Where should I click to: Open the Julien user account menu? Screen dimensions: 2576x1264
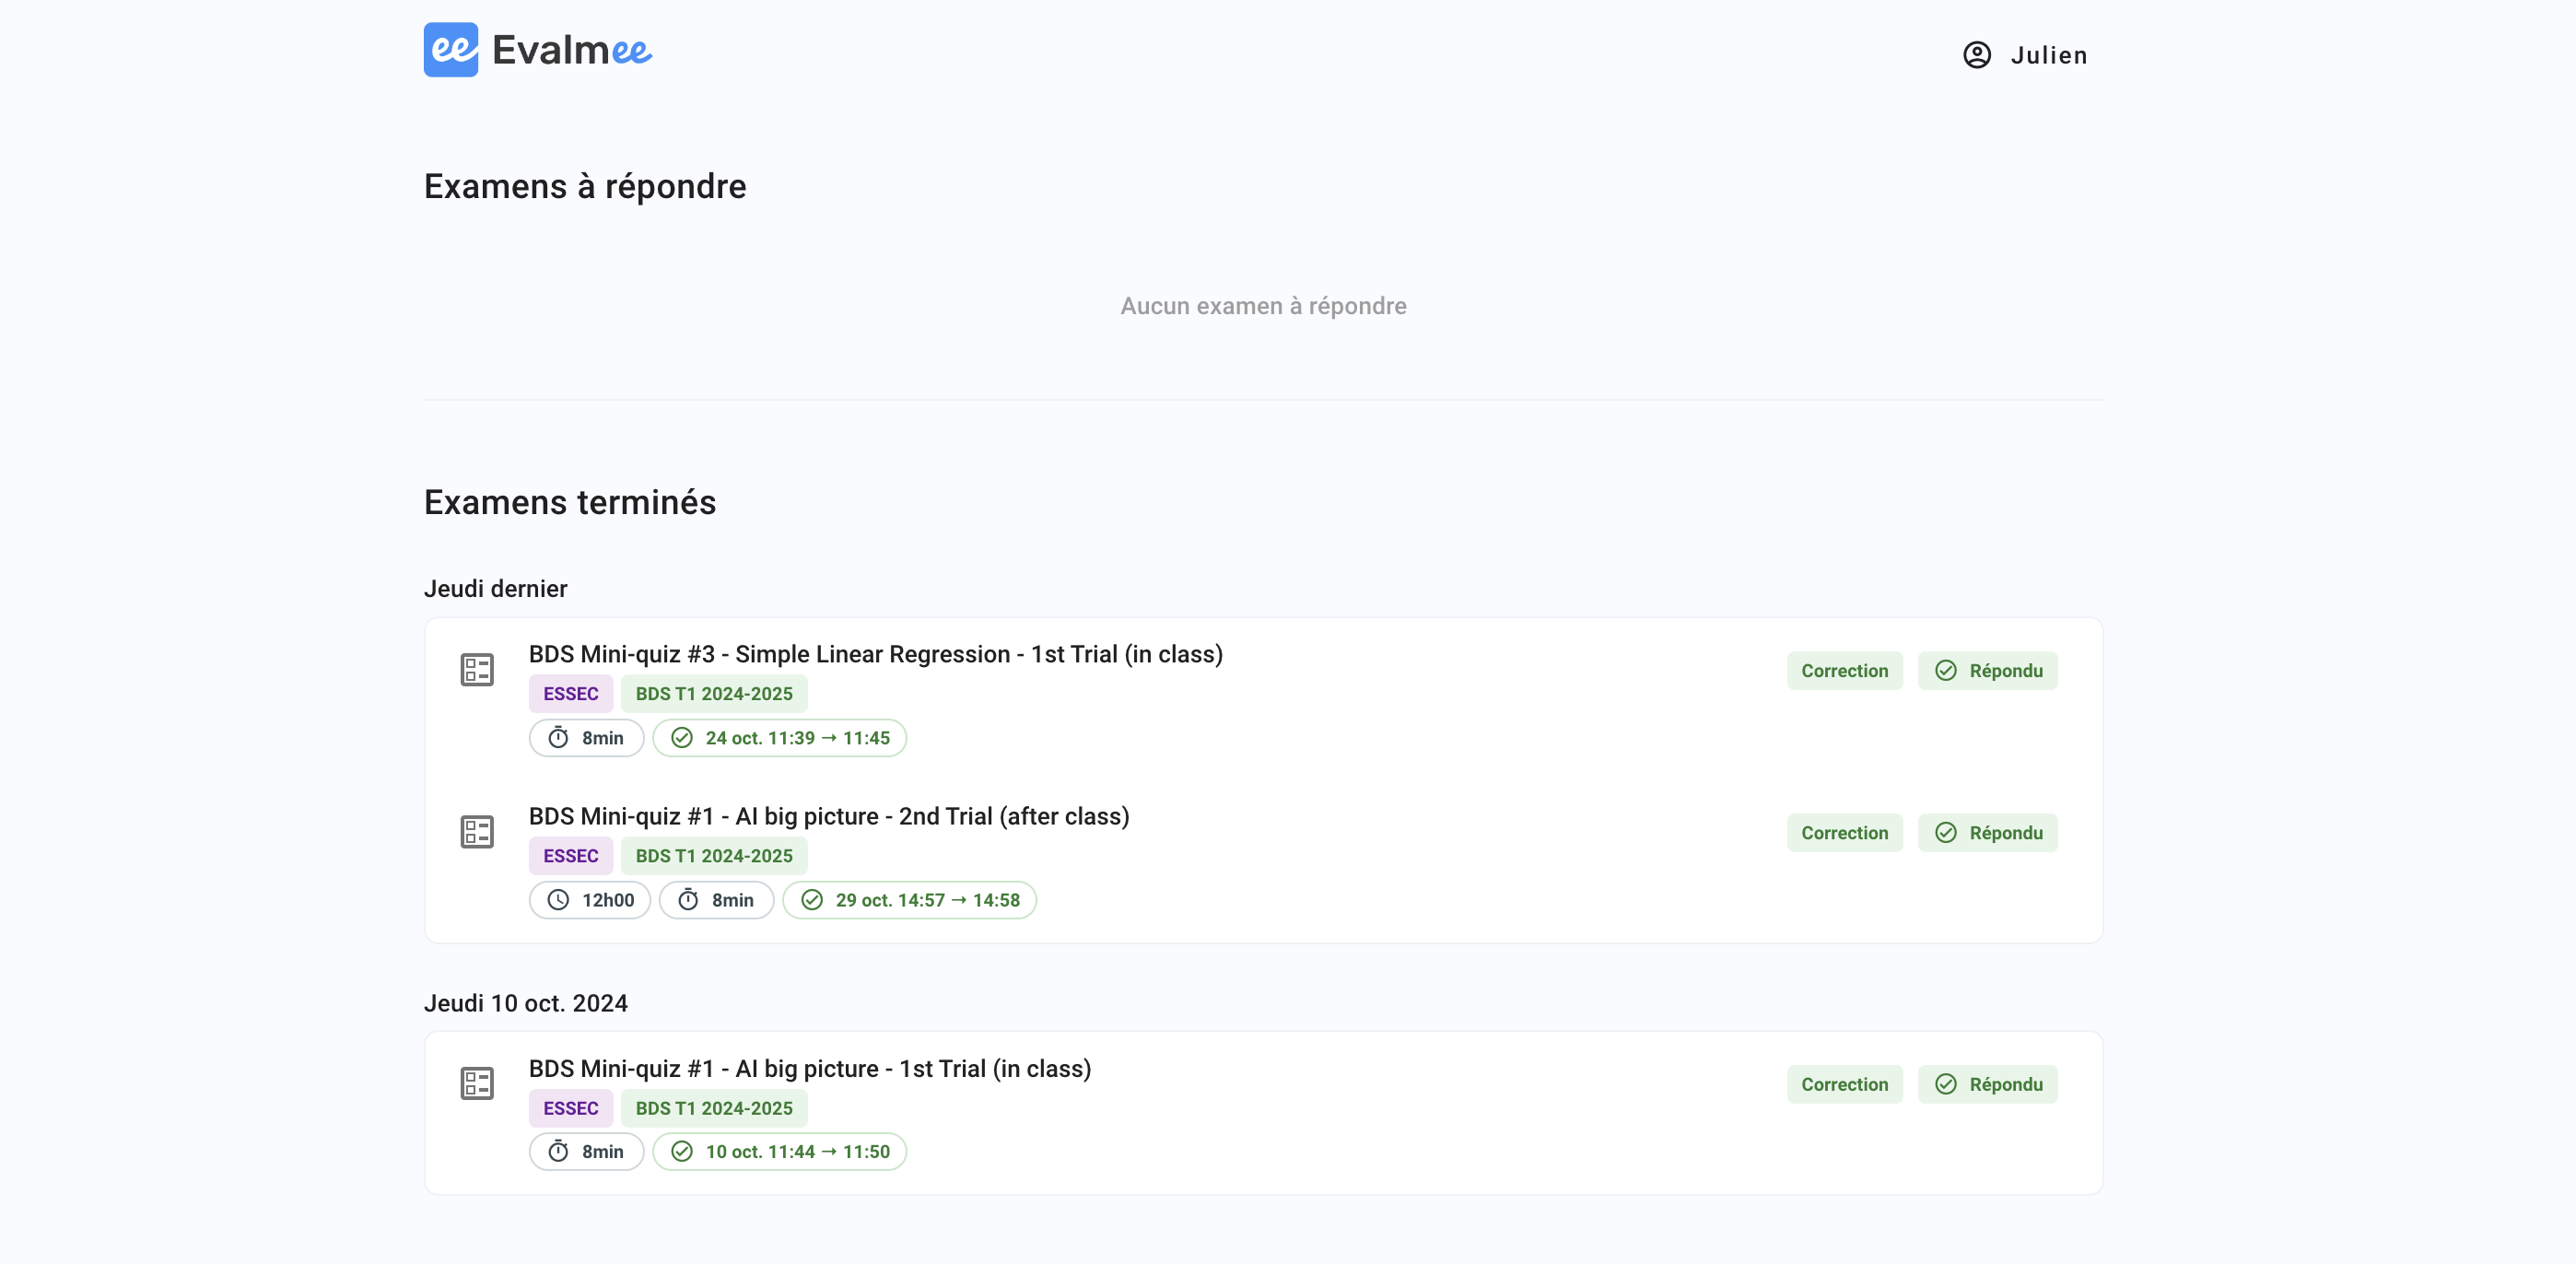2025,55
